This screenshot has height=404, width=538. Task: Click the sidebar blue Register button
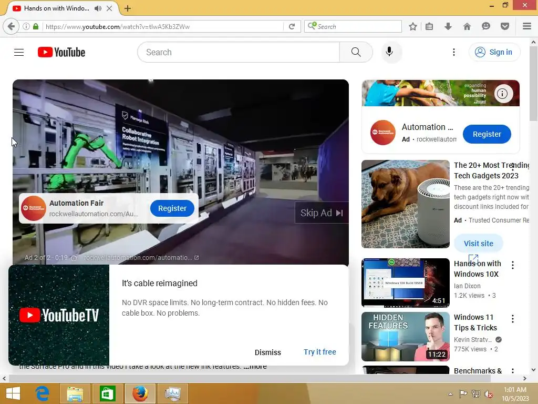coord(487,134)
